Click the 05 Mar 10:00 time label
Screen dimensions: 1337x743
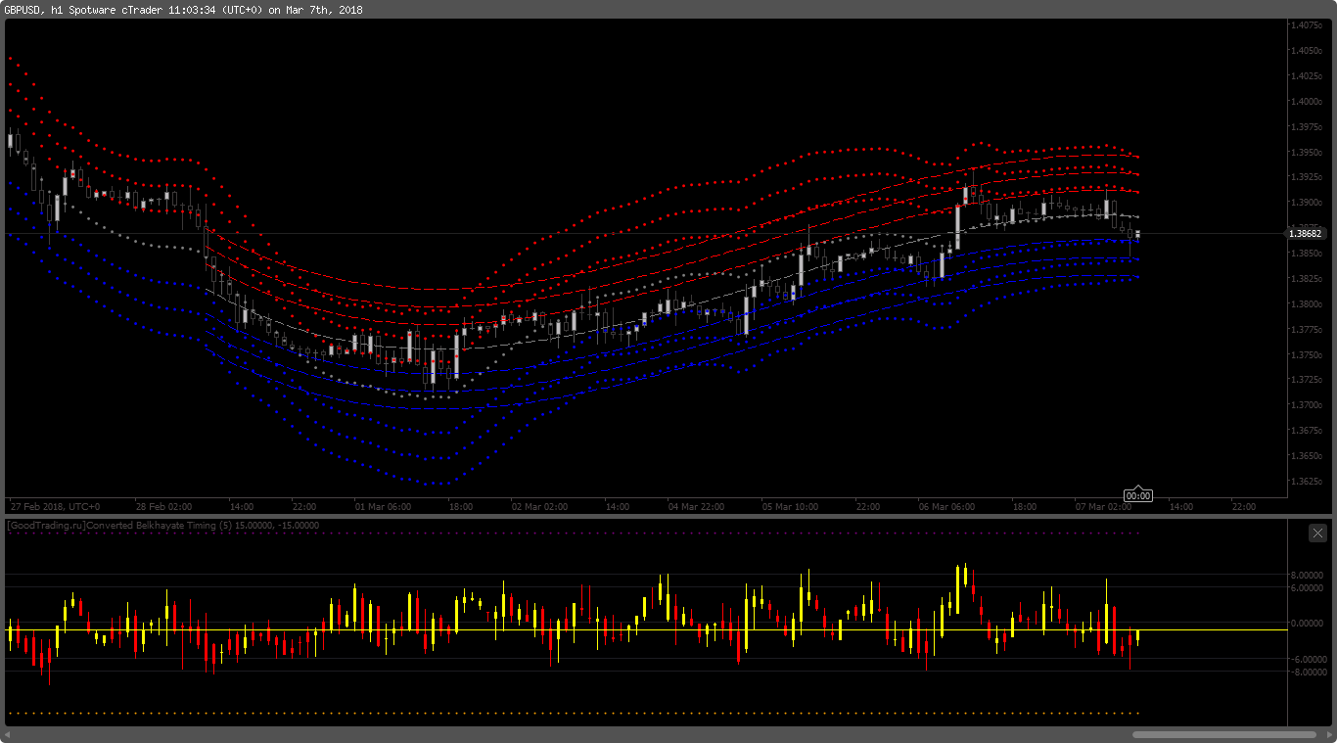pos(790,507)
